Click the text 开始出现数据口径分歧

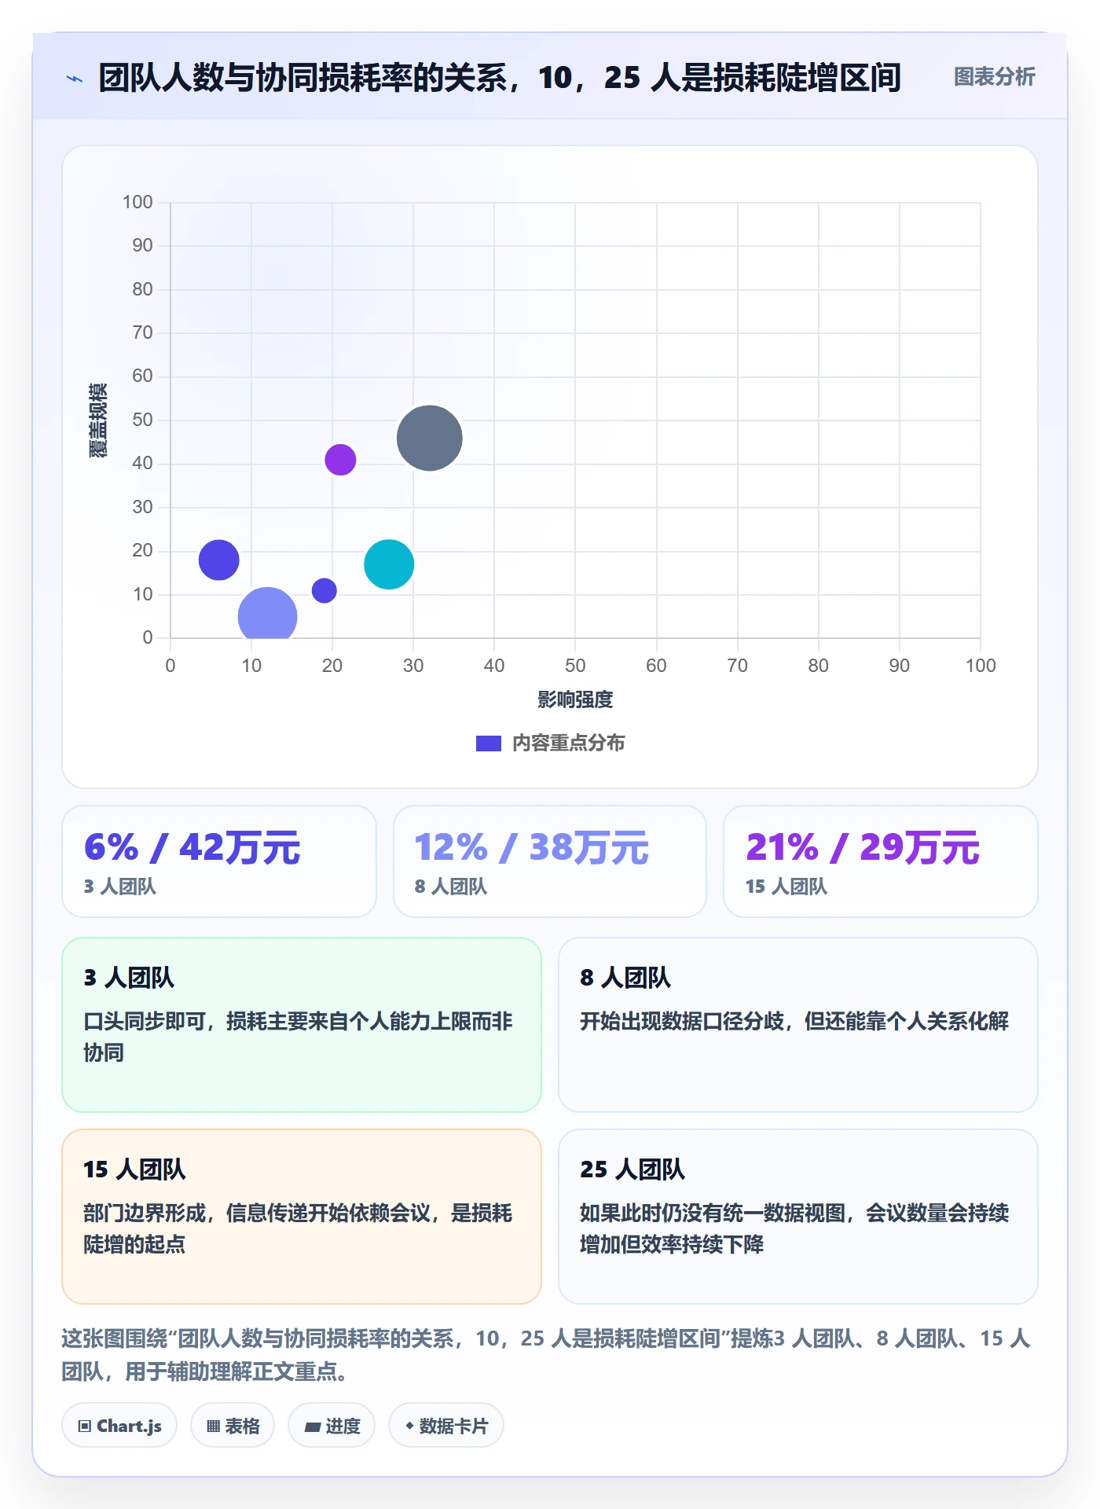682,1021
